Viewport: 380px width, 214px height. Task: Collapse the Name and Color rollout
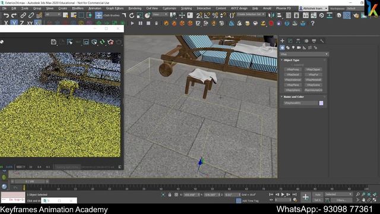pos(293,97)
